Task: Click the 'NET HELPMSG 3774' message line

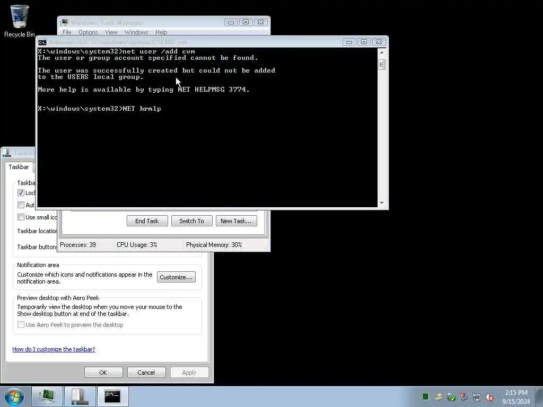Action: (144, 90)
